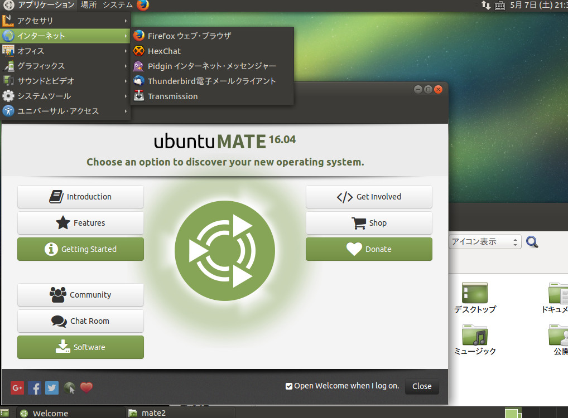
Task: Launch Firefox from the top panel icon
Action: point(143,5)
